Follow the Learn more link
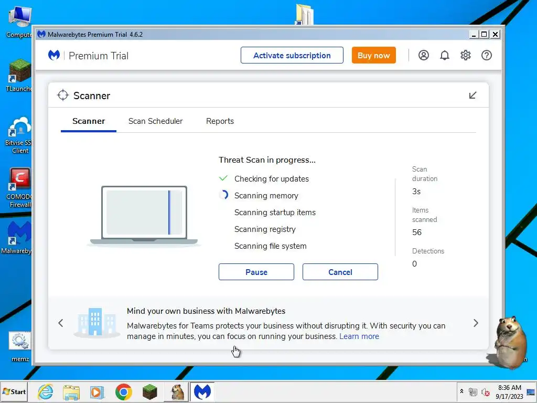 (x=359, y=336)
